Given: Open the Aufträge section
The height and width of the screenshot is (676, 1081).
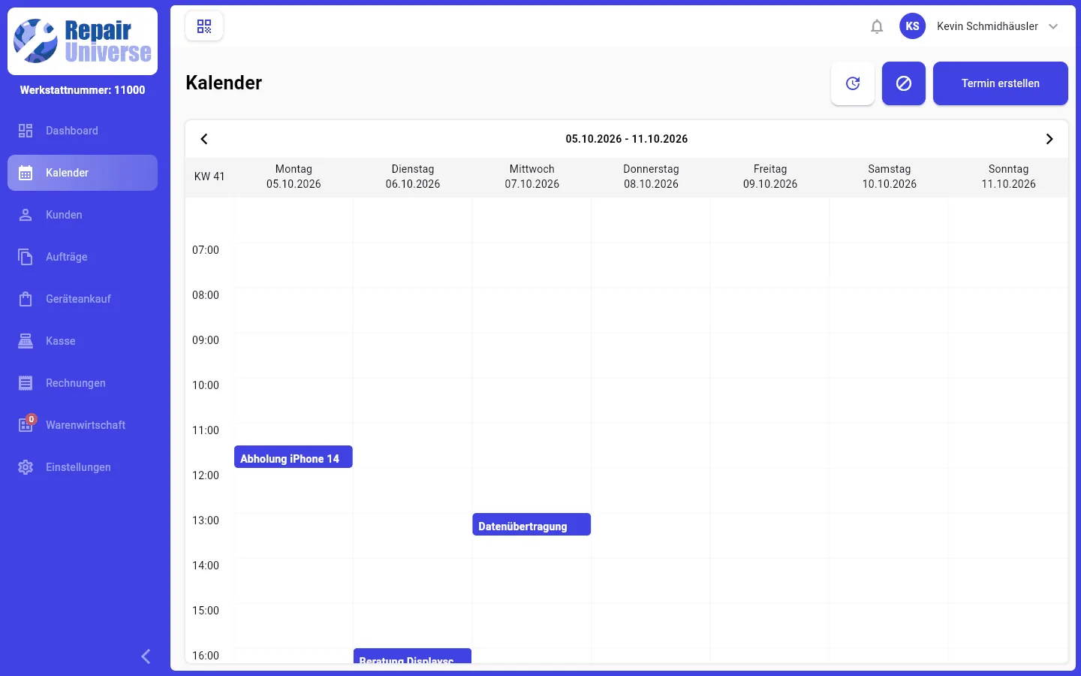Looking at the screenshot, I should (x=83, y=257).
